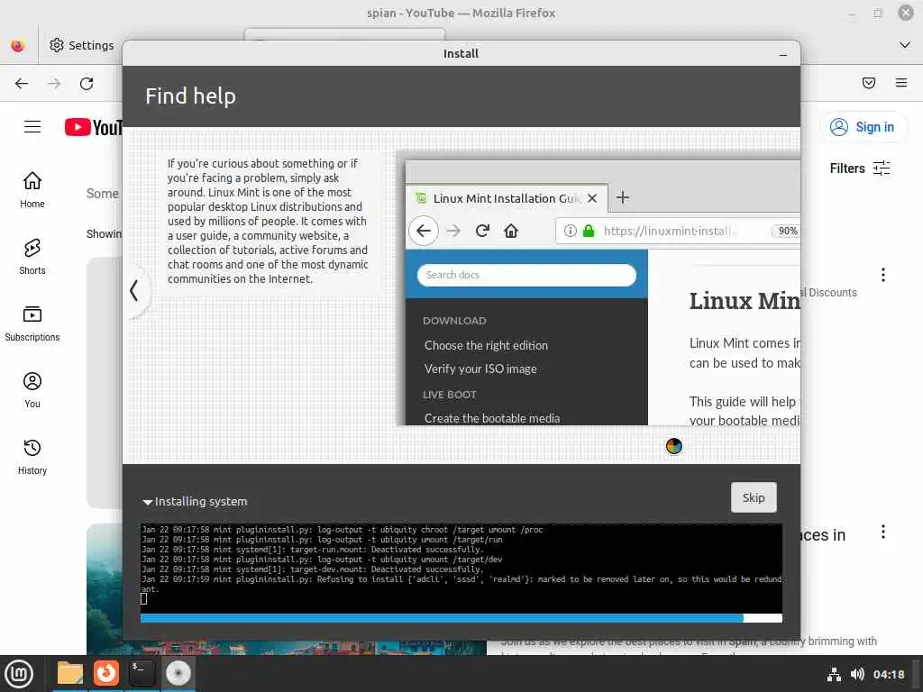Viewport: 923px width, 692px height.
Task: Open the Firefox Settings tab
Action: [82, 45]
